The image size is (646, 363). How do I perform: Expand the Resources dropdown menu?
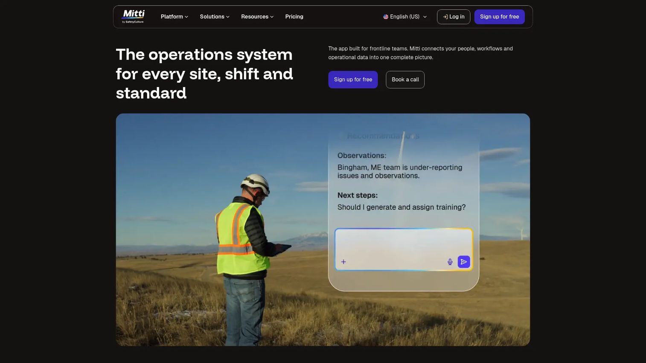pos(257,17)
